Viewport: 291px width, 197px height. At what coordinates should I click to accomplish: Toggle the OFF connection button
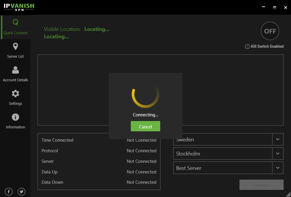270,31
